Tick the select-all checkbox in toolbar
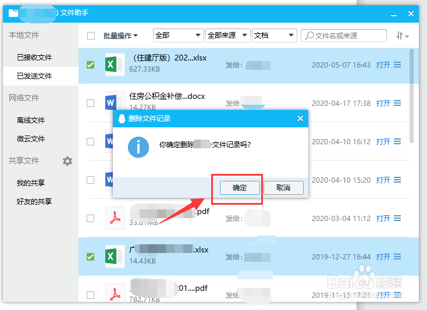Image resolution: width=427 pixels, height=310 pixels. (91, 35)
